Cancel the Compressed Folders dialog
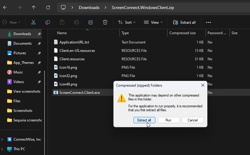The image size is (250, 155). (193, 120)
